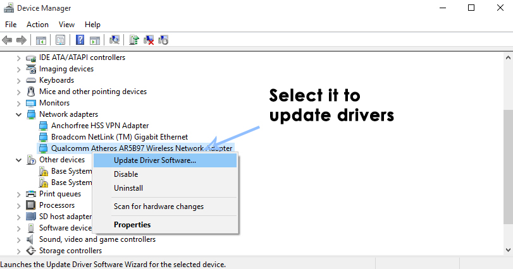Open the Properties toolbar icon
Screen dimensions: 513x269
[x=60, y=40]
